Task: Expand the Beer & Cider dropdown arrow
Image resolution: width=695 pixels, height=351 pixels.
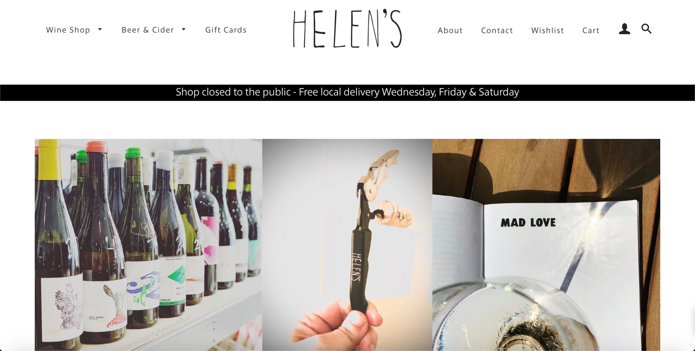Action: [x=184, y=30]
